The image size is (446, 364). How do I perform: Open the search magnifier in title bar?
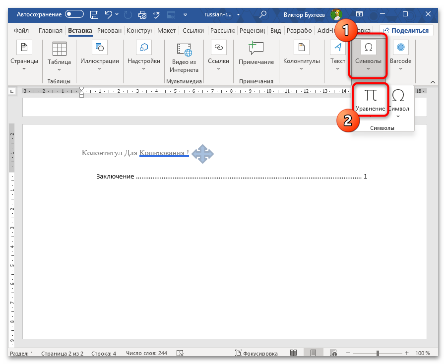click(x=263, y=14)
